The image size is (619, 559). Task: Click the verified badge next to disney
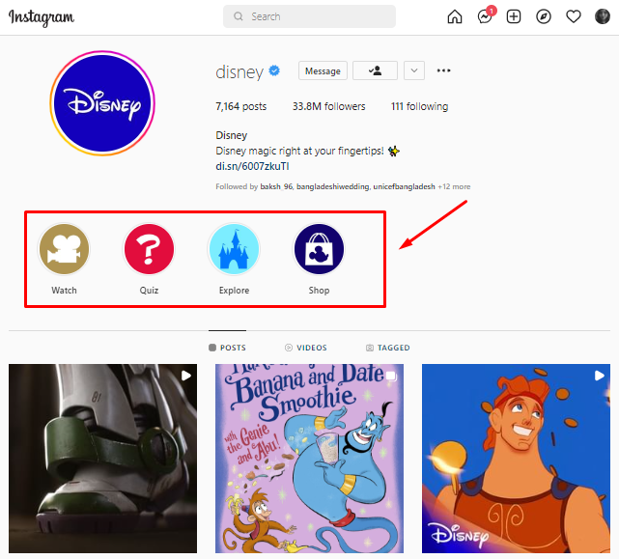[x=274, y=70]
